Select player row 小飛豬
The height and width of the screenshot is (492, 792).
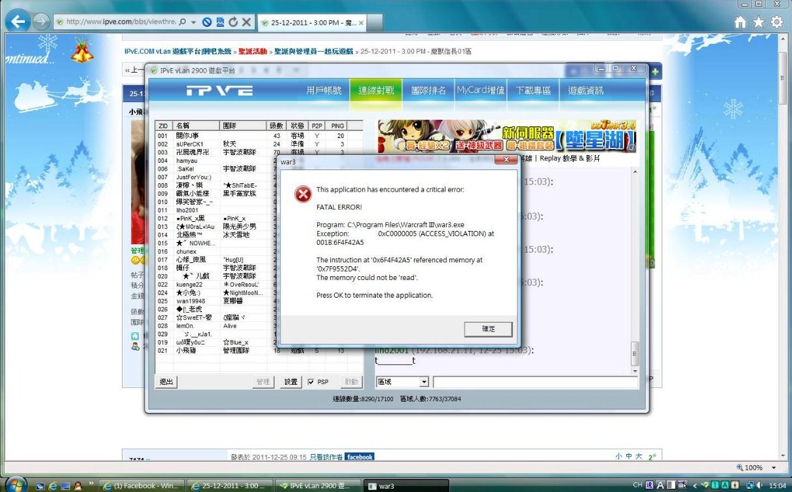pos(258,351)
